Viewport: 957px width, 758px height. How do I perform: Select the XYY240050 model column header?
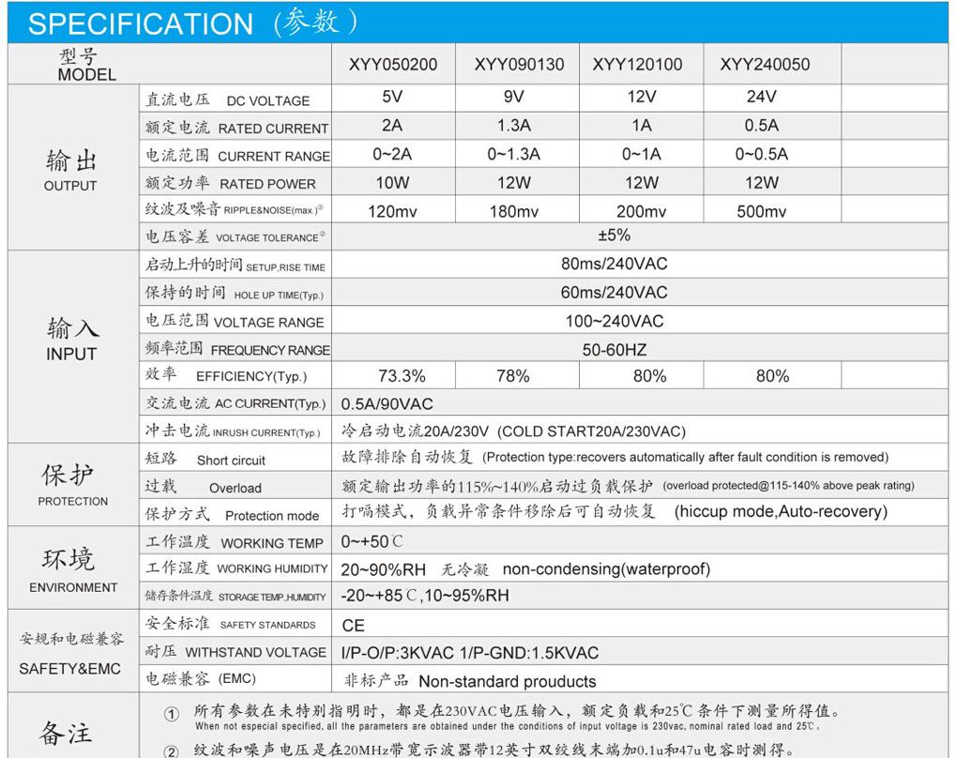tap(765, 64)
